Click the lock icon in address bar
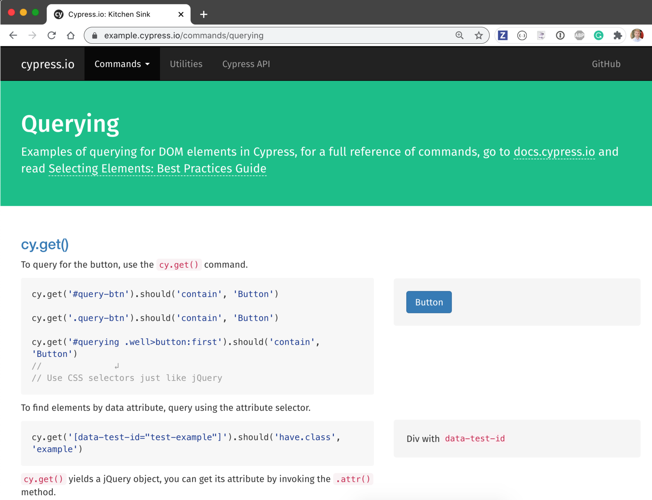Viewport: 652px width, 500px height. (x=95, y=36)
